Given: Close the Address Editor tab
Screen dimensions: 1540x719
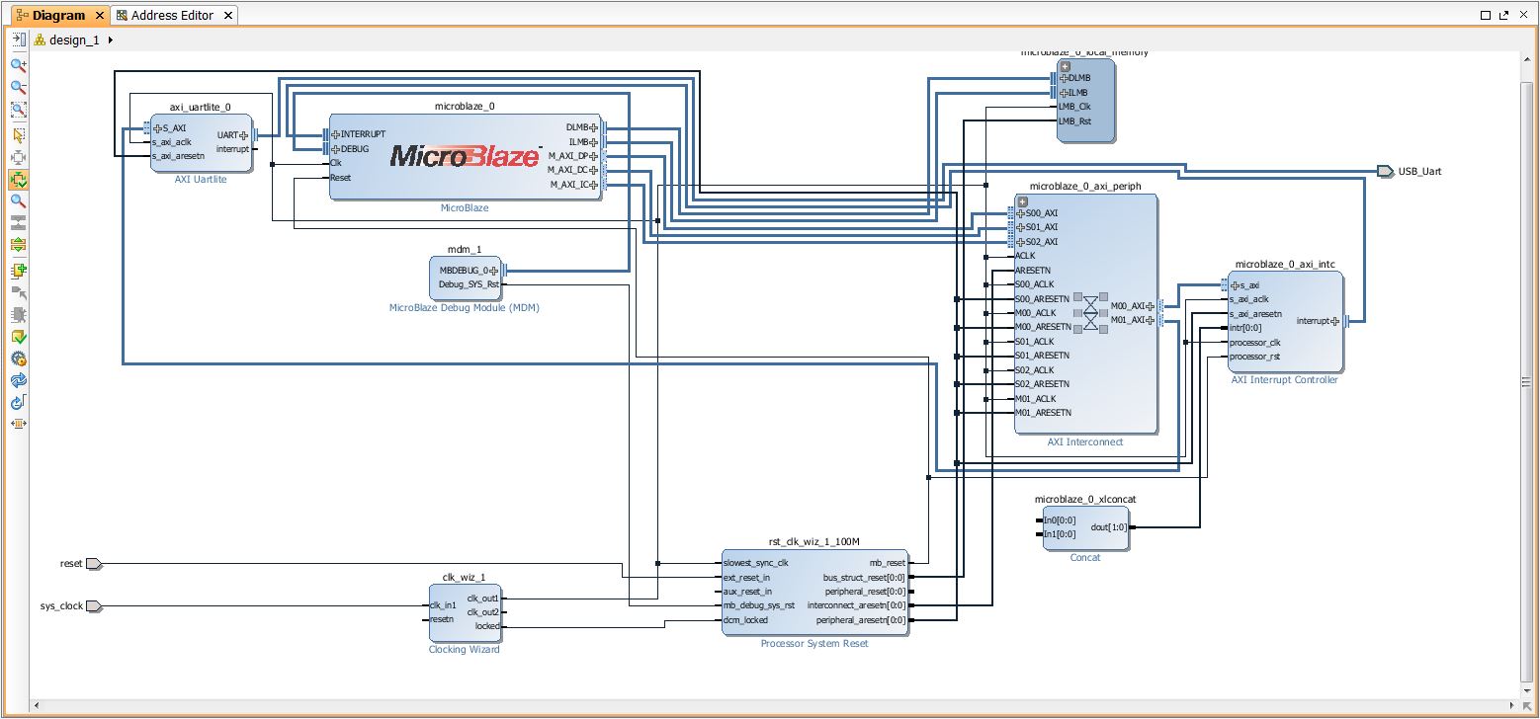Looking at the screenshot, I should pos(228,16).
